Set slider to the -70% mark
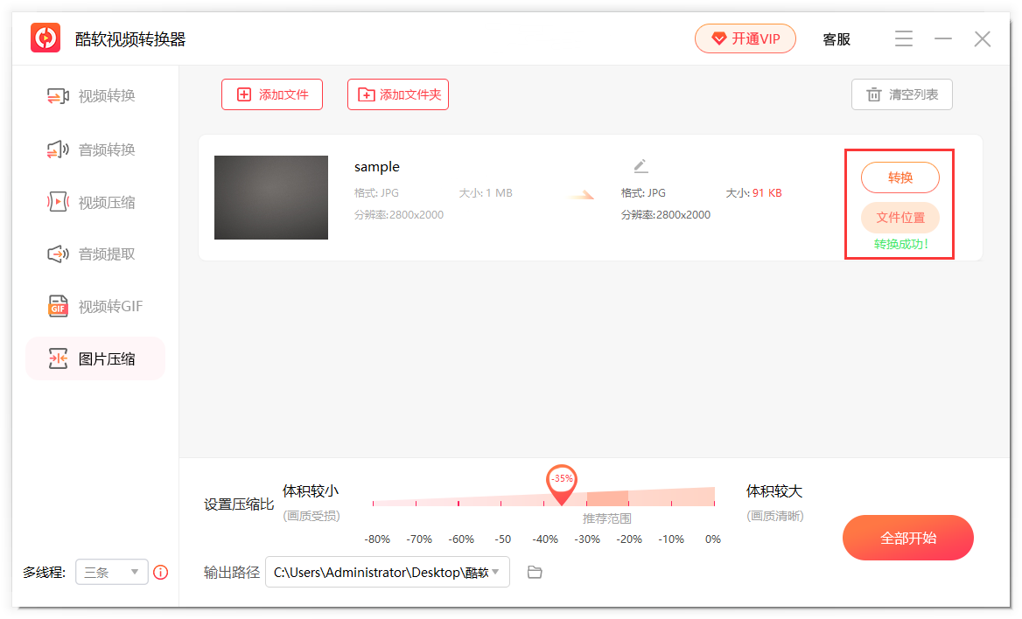The height and width of the screenshot is (619, 1022). [x=416, y=503]
